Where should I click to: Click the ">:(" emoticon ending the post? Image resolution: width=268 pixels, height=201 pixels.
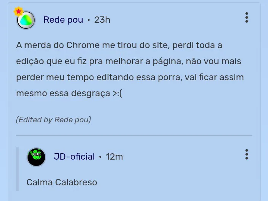(117, 94)
